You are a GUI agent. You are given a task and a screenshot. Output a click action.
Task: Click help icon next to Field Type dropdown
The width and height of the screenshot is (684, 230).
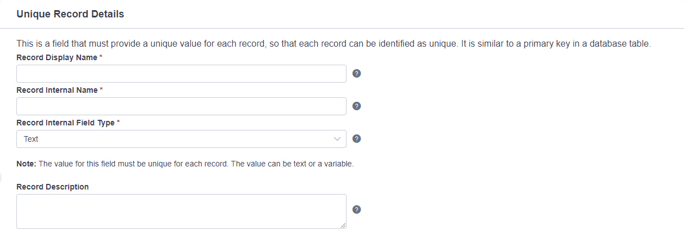pos(356,139)
